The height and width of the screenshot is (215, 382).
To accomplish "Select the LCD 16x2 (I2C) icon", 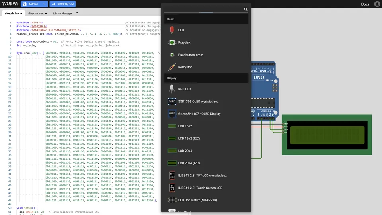I will tap(172, 138).
